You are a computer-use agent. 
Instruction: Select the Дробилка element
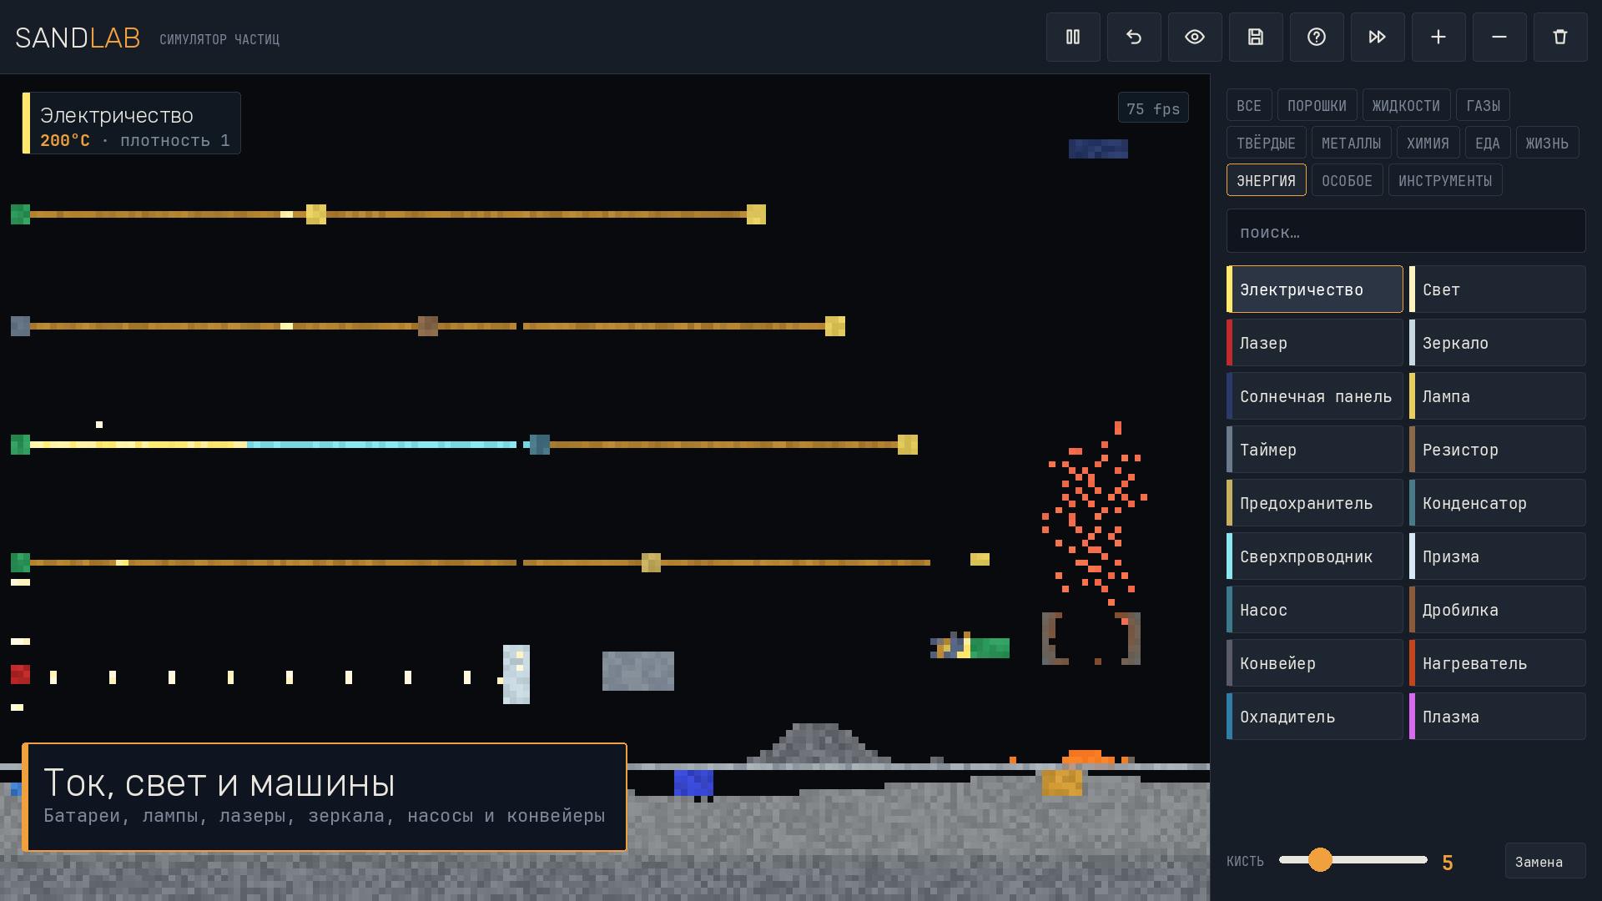[1497, 610]
